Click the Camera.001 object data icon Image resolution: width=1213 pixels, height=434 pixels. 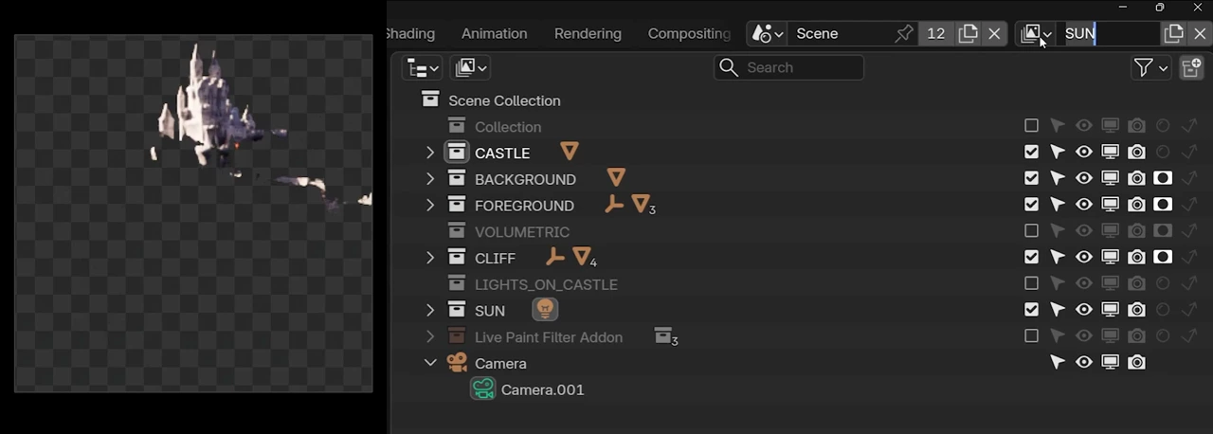pyautogui.click(x=483, y=389)
